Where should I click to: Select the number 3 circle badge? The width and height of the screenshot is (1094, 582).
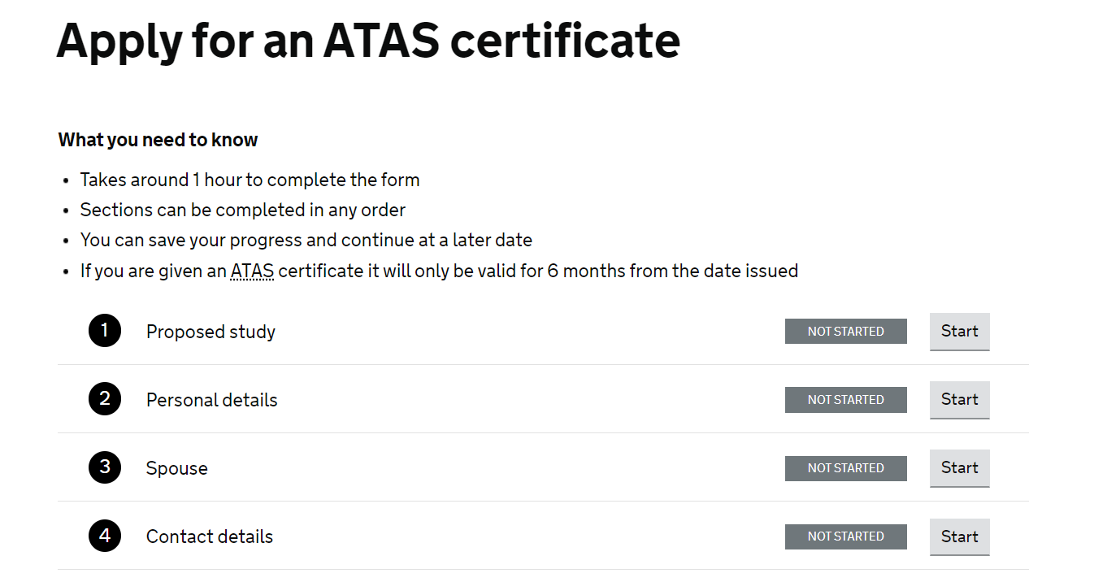(105, 467)
